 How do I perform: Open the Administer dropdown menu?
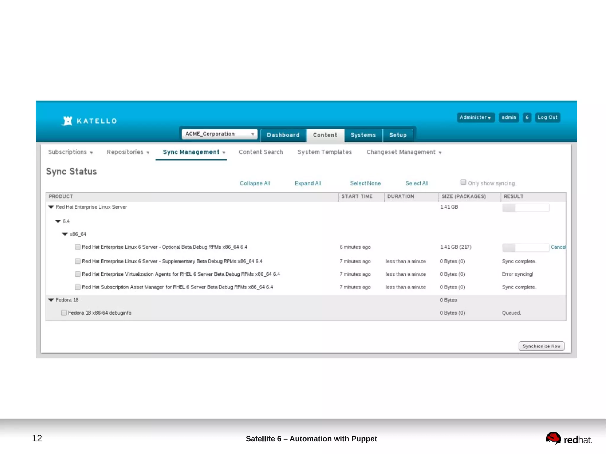[475, 117]
